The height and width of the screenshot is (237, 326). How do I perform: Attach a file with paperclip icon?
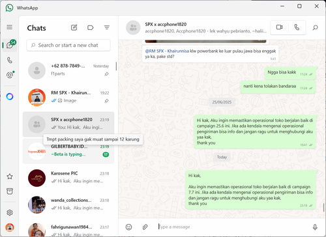pyautogui.click(x=145, y=227)
